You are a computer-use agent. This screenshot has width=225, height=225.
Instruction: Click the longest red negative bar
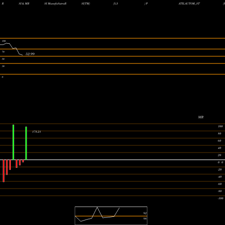point(4,171)
